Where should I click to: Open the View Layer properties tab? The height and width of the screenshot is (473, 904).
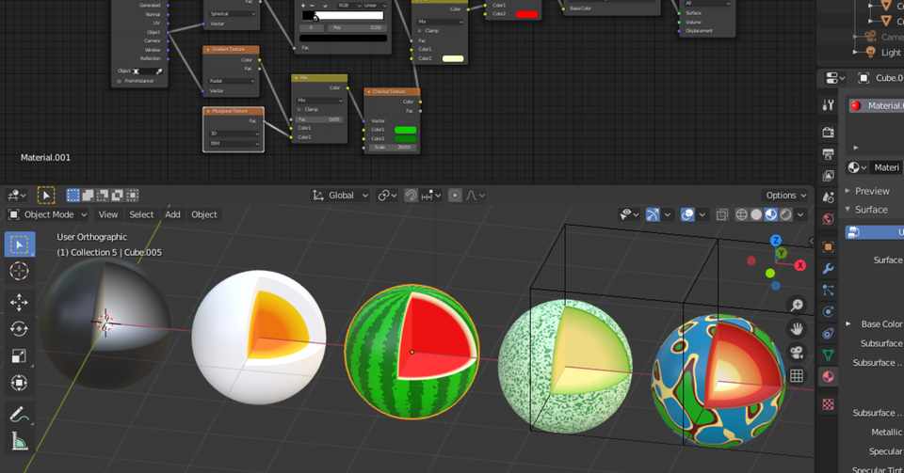coord(829,176)
